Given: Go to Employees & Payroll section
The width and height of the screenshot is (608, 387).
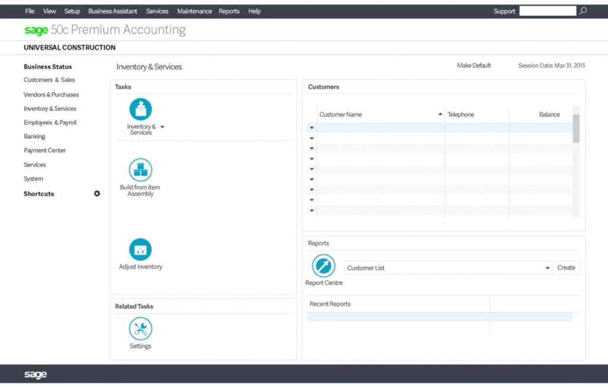Looking at the screenshot, I should [x=50, y=122].
